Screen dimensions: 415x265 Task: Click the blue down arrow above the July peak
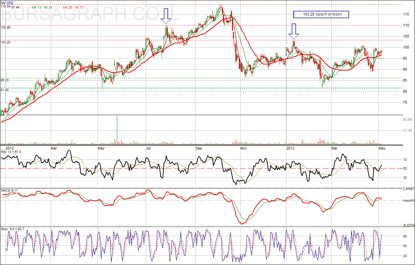[166, 16]
